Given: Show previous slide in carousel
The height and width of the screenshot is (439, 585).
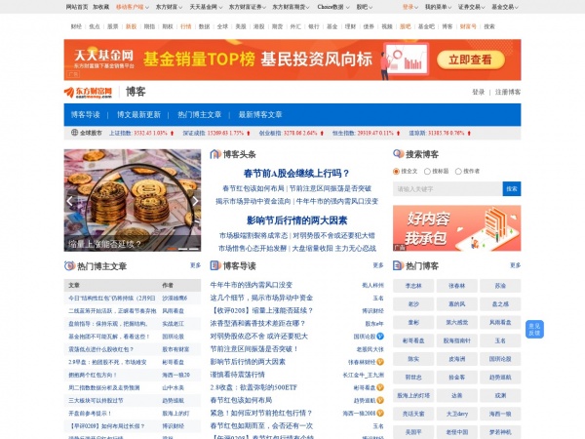Looking at the screenshot, I should tap(70, 201).
